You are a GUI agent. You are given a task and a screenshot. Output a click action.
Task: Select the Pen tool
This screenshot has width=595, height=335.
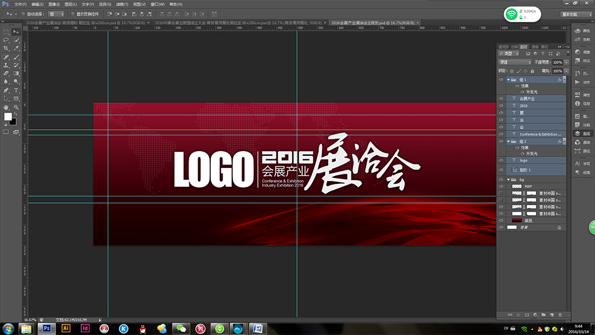coord(6,90)
